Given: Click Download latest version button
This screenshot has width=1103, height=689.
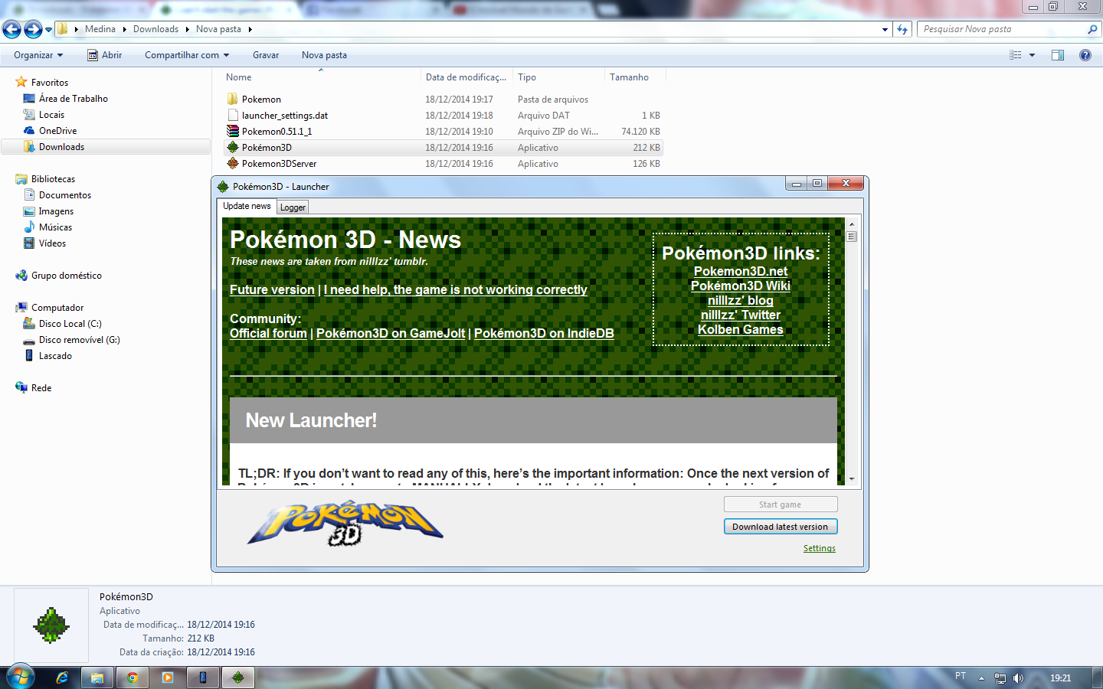Looking at the screenshot, I should pos(781,527).
